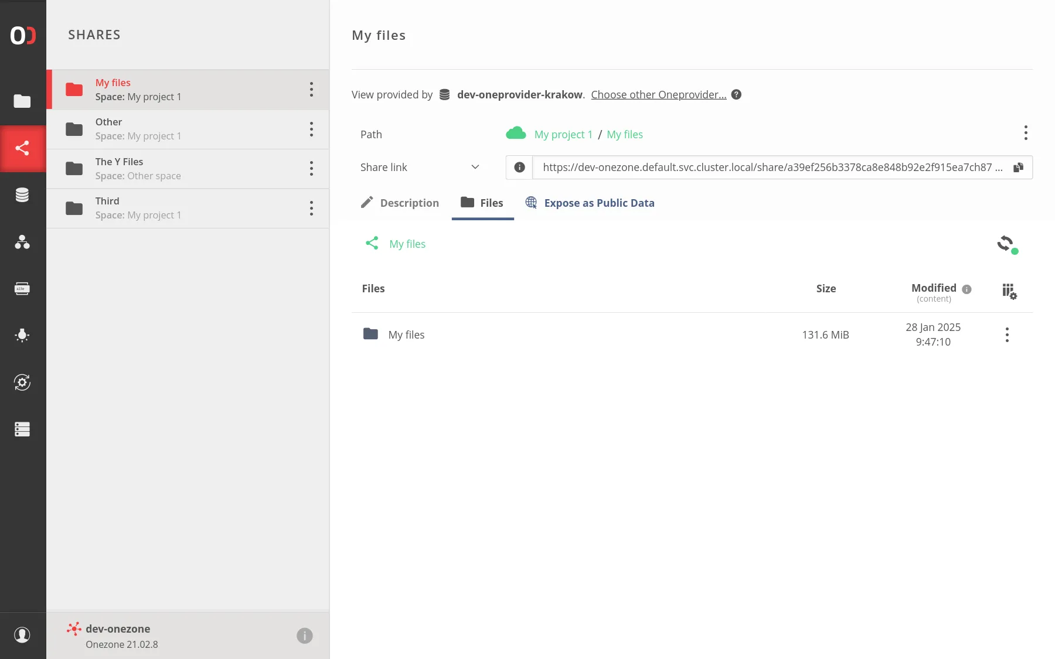Viewport: 1055px width, 659px height.
Task: Open the Clusters section in the sidebar
Action: [x=22, y=429]
